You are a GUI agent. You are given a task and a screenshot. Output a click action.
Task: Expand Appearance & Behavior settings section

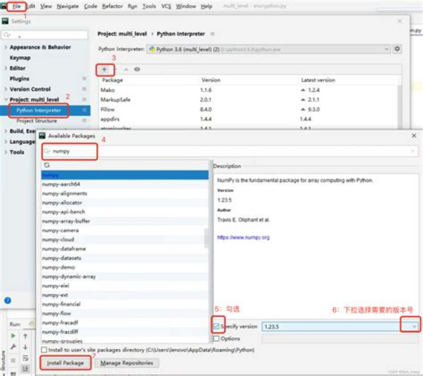tap(6, 47)
